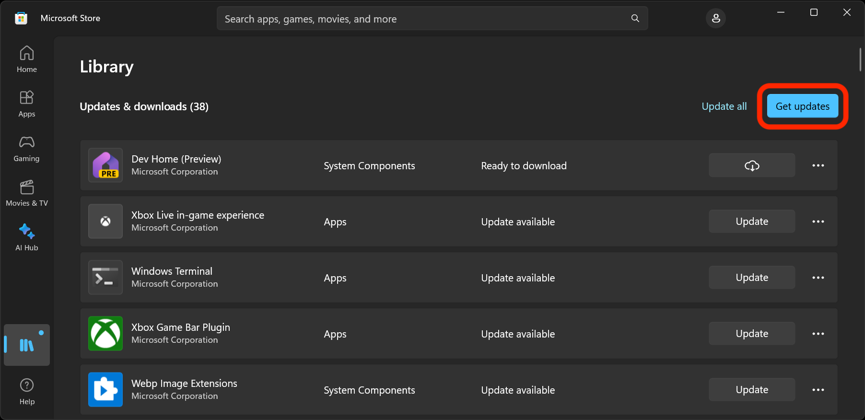Focus the search apps and games field

click(422, 19)
